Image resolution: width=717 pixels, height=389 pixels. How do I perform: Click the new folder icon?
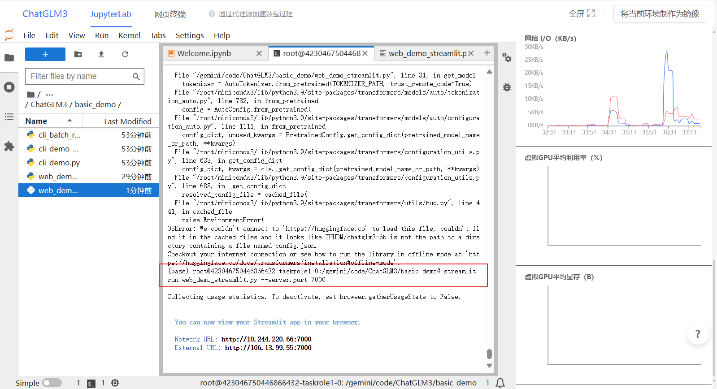tap(78, 54)
